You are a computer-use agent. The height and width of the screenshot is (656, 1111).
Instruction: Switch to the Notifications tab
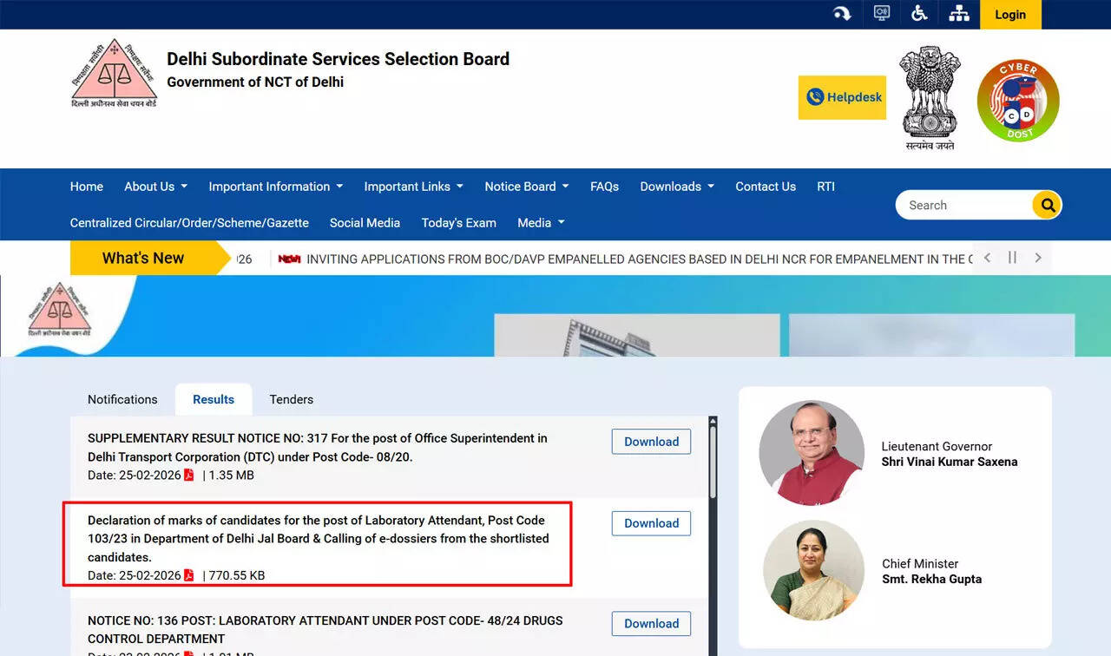click(122, 399)
